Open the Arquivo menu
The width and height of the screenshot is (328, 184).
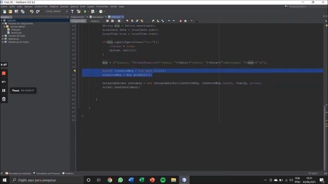pos(4,7)
